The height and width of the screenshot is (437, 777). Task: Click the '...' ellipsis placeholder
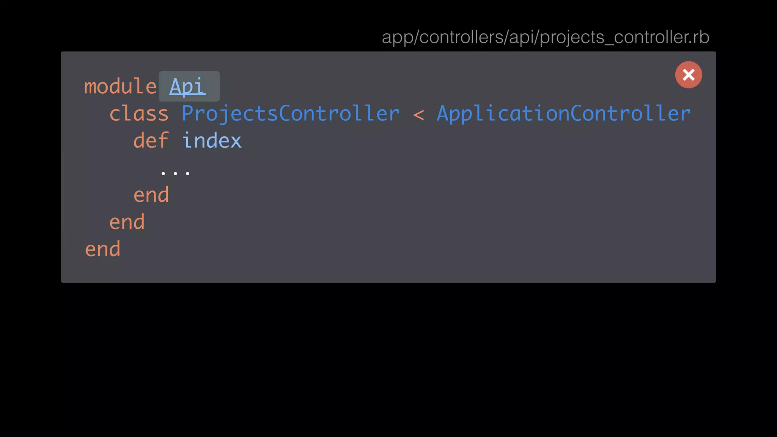[x=175, y=173]
